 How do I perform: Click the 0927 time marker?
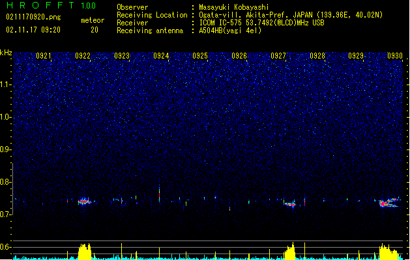[x=278, y=56]
